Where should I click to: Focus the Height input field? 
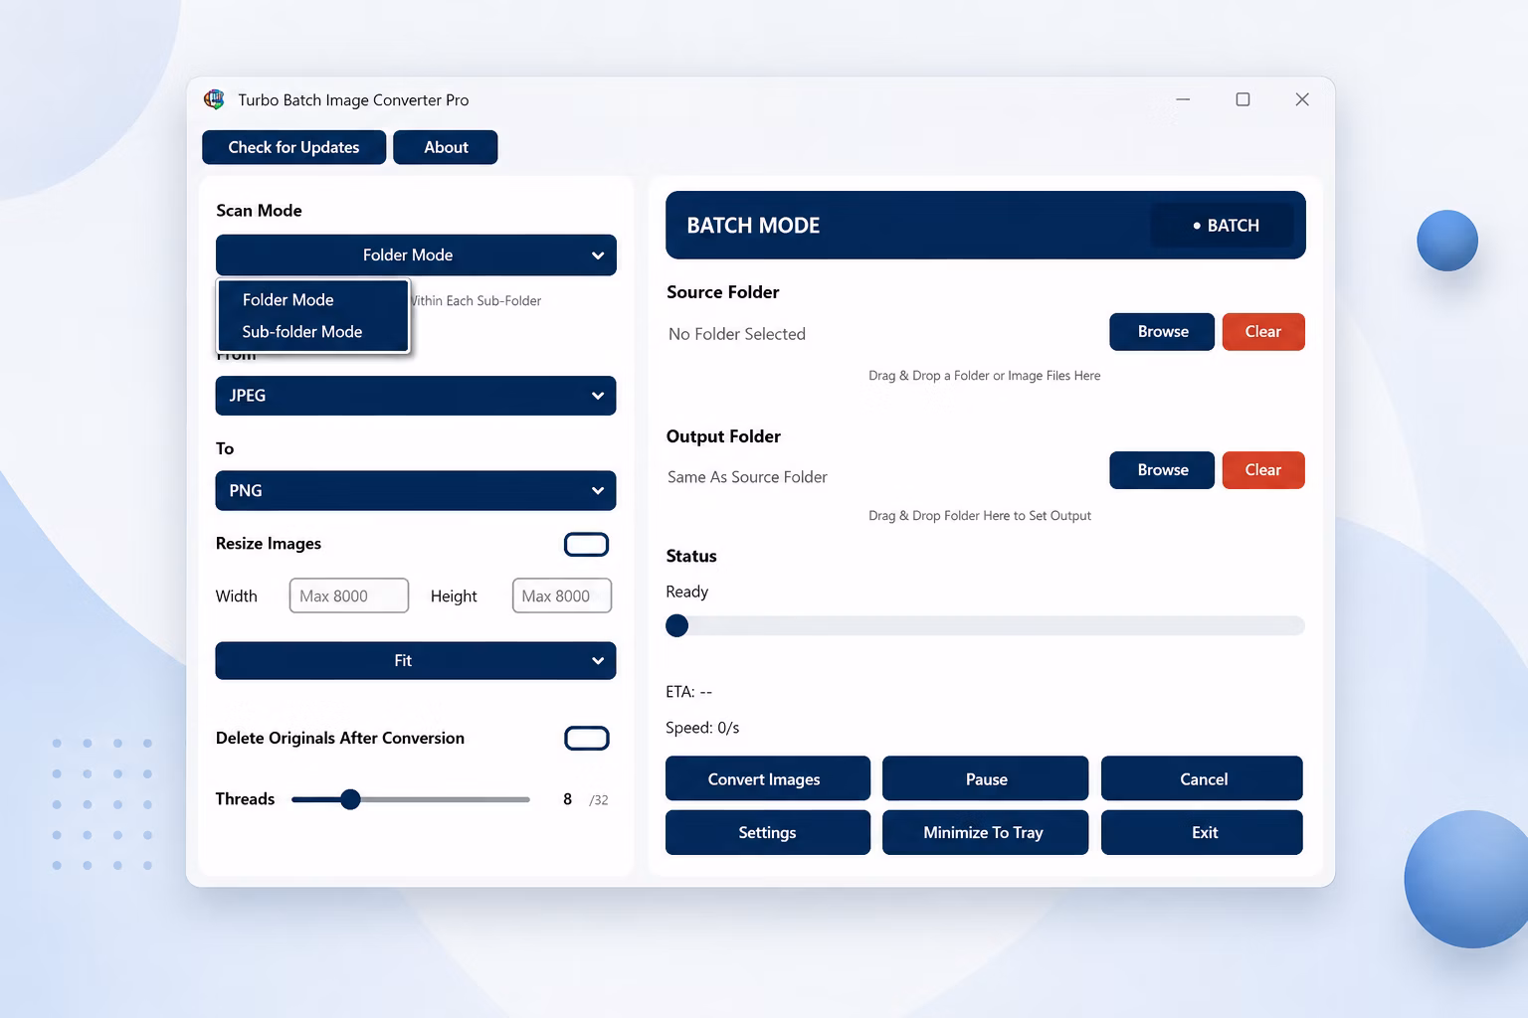562,595
